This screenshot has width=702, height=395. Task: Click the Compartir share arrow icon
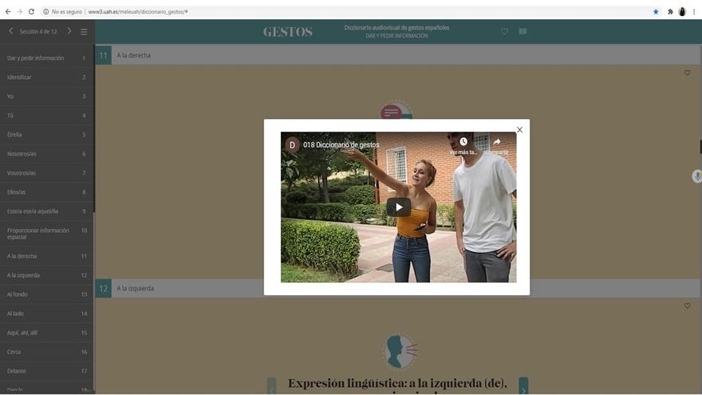pyautogui.click(x=497, y=141)
